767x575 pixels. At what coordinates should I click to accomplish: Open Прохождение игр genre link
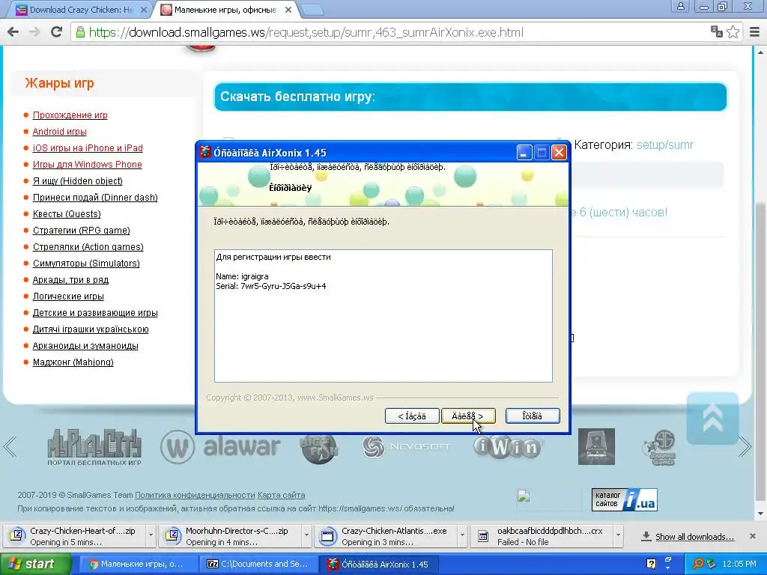tap(70, 115)
